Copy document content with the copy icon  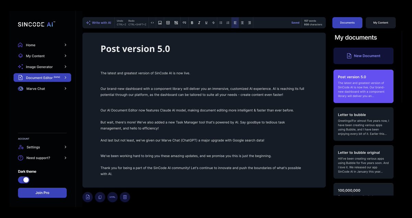coord(100,197)
